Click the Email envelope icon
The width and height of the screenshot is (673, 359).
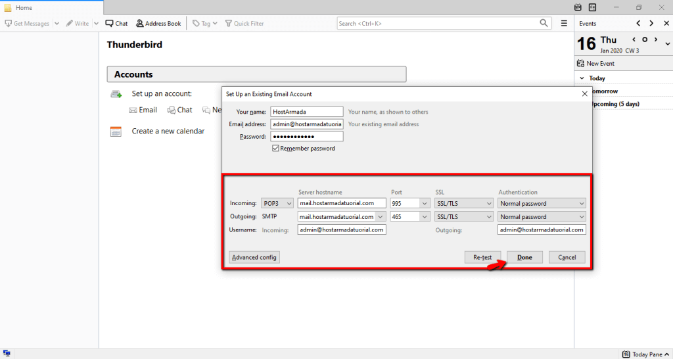click(133, 110)
